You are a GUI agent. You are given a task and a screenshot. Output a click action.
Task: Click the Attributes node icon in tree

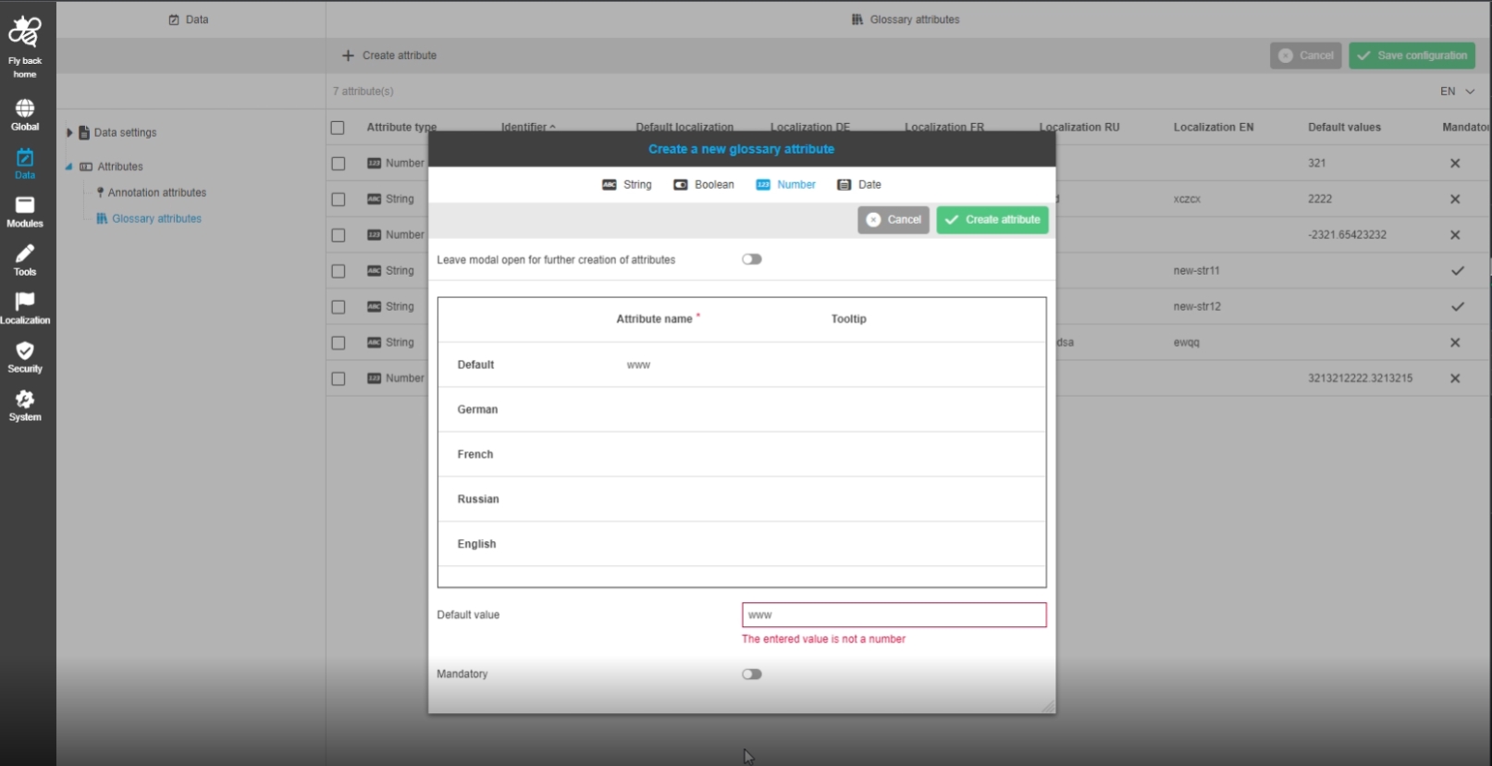(x=86, y=167)
